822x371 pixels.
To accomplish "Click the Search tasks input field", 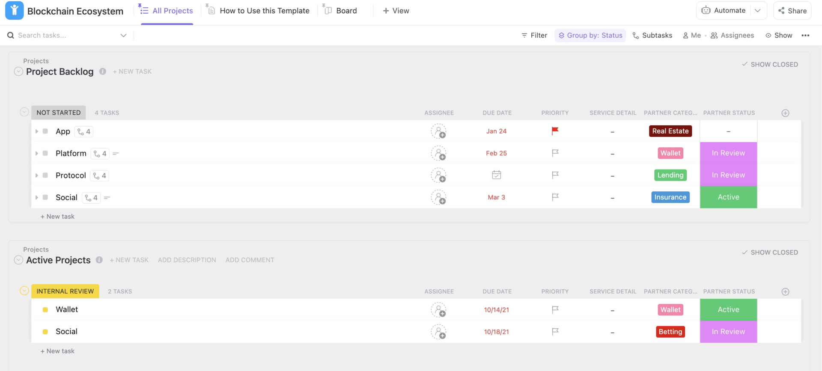I will (x=64, y=36).
